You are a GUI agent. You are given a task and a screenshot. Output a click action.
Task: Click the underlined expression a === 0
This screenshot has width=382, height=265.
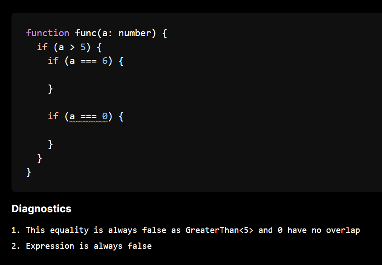[x=89, y=116]
